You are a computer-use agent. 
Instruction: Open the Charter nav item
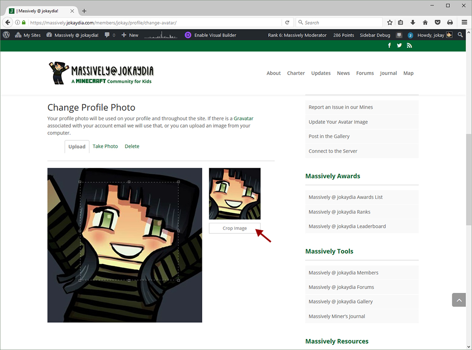pyautogui.click(x=296, y=73)
